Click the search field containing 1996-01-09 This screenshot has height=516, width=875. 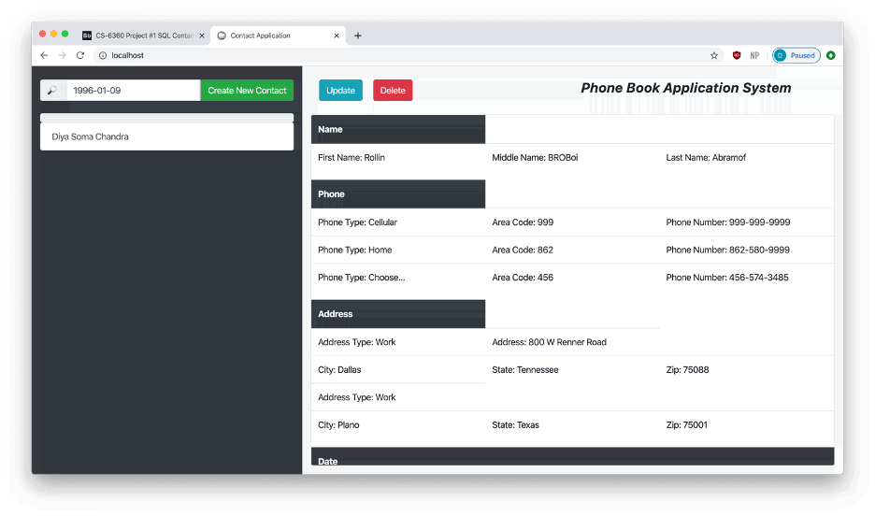132,91
